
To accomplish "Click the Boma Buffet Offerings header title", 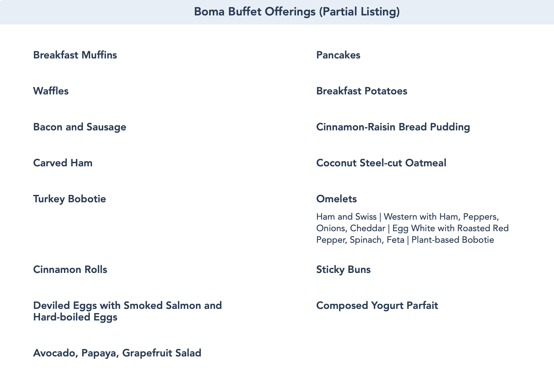I will (297, 12).
